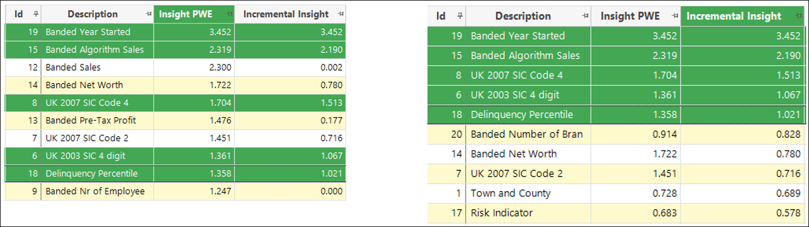Click the 0.689 Incremental Insight value
809x227 pixels.
tap(788, 193)
